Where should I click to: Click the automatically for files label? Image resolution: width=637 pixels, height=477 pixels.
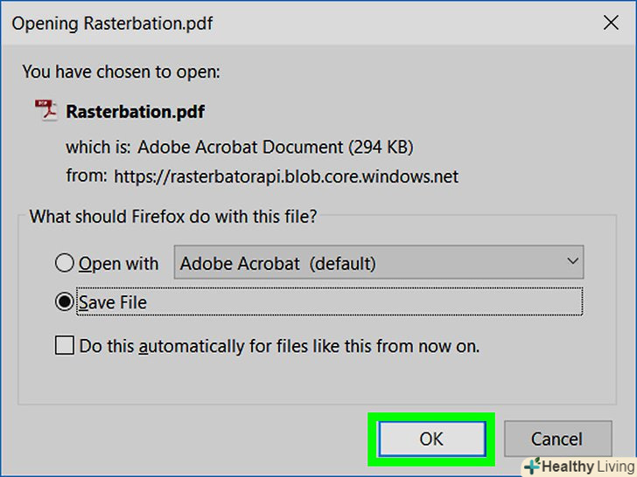[x=280, y=346]
